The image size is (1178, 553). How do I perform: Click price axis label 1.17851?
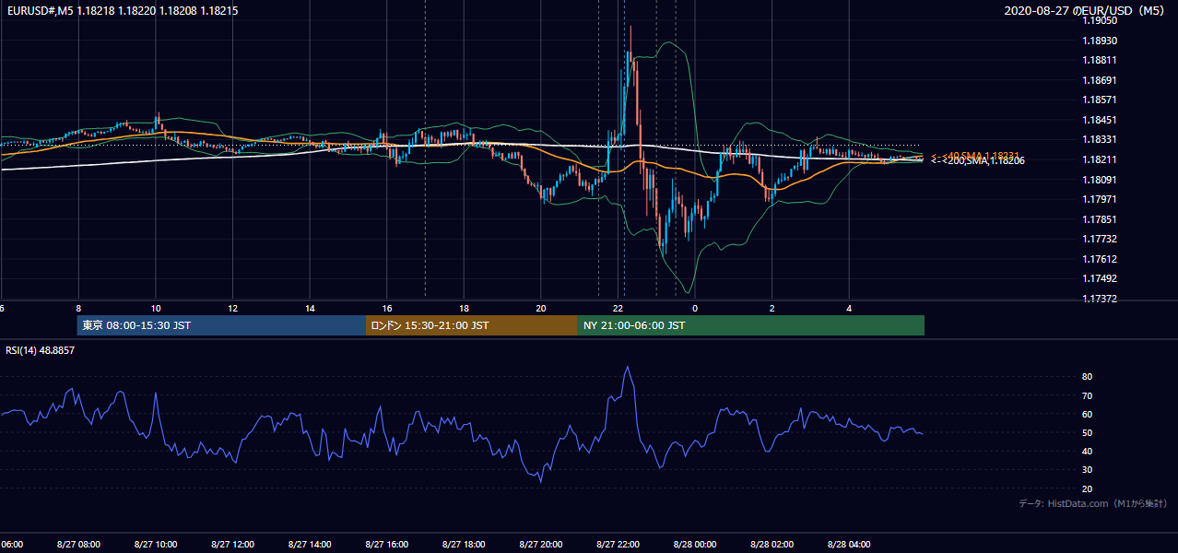(x=1100, y=219)
